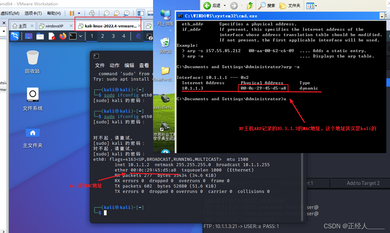
Task: Toggle the 文件夹 folders pane in XP explorer
Action: click(290, 5)
